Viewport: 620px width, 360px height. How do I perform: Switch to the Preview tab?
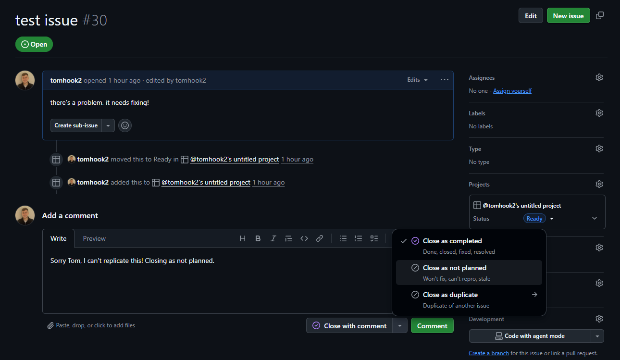(x=94, y=238)
